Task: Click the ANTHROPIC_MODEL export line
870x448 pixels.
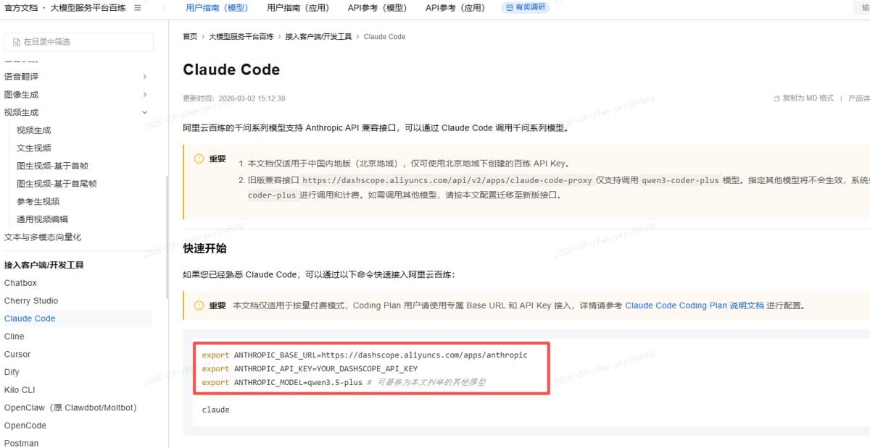Action: 344,382
